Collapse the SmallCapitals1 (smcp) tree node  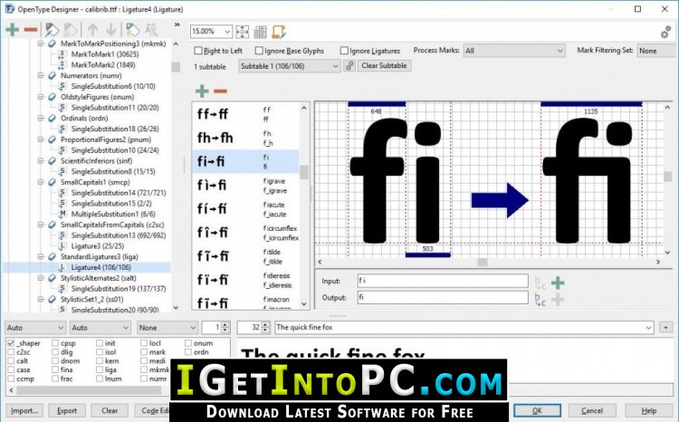(41, 182)
